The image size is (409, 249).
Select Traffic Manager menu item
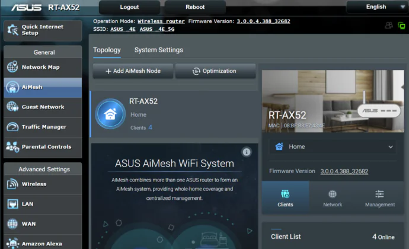(43, 127)
